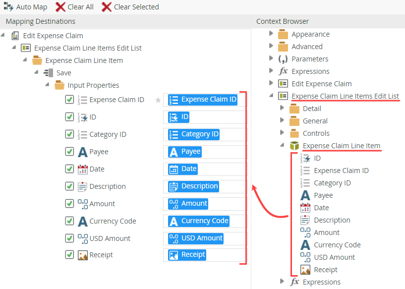Expand the Appearance folder in Context Browser

pos(271,33)
